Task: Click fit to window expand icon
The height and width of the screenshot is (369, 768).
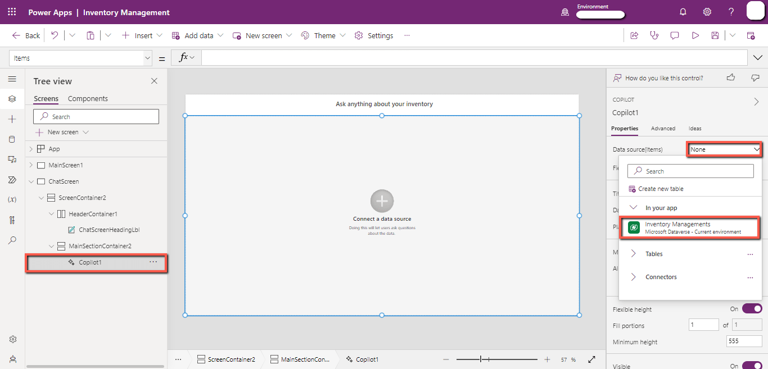Action: point(591,359)
